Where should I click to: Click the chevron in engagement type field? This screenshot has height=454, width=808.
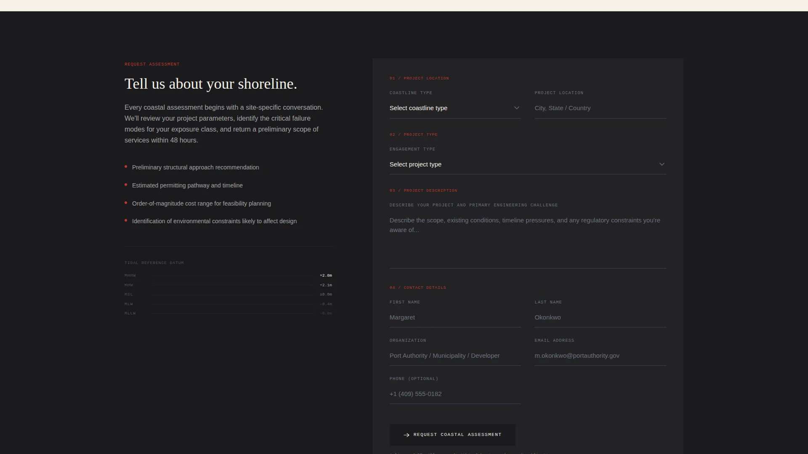pos(662,164)
